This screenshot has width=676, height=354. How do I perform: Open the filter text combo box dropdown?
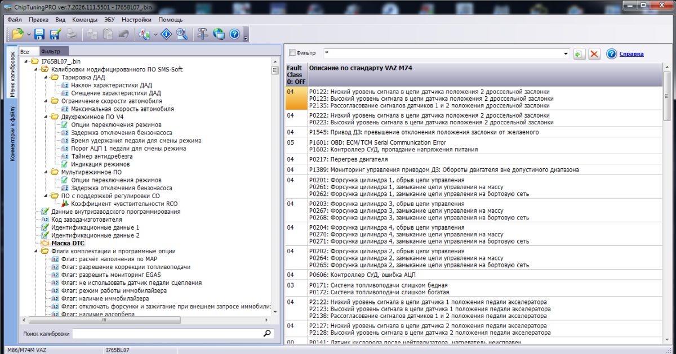566,53
